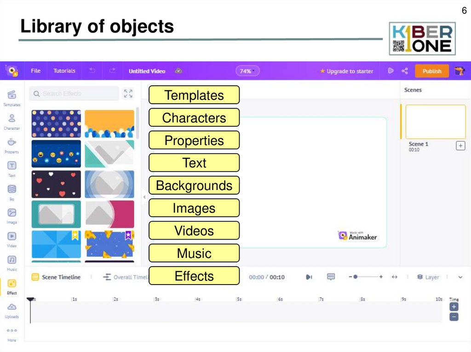Image resolution: width=471 pixels, height=352 pixels.
Task: Click the Scenes panel header
Action: 413,90
